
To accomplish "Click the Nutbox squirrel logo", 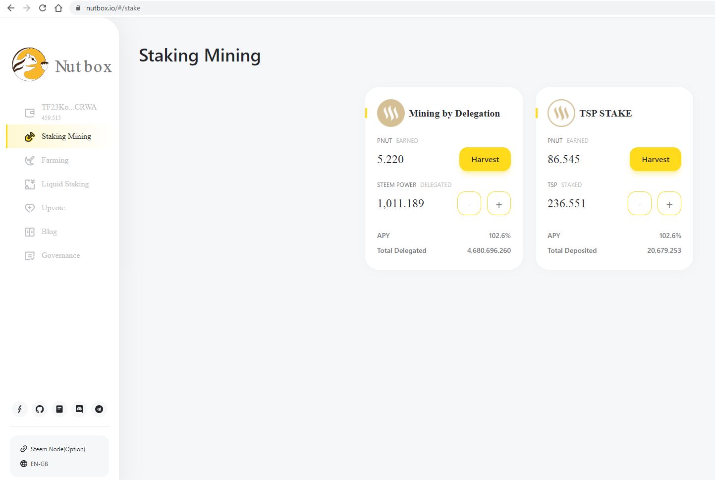I will coord(30,64).
